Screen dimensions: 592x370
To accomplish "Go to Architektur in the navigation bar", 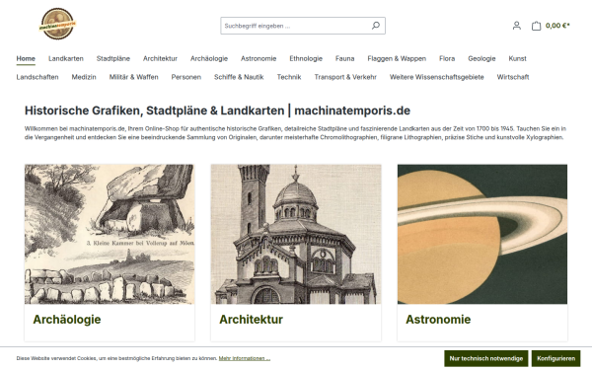I will pyautogui.click(x=160, y=58).
